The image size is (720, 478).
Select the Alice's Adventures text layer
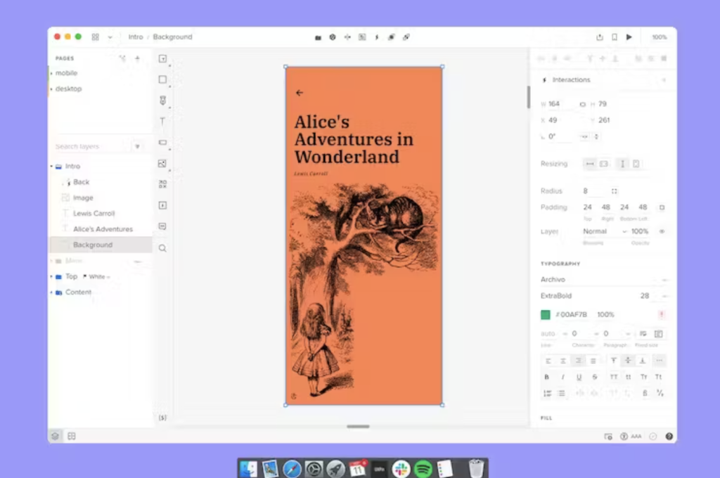coord(101,229)
